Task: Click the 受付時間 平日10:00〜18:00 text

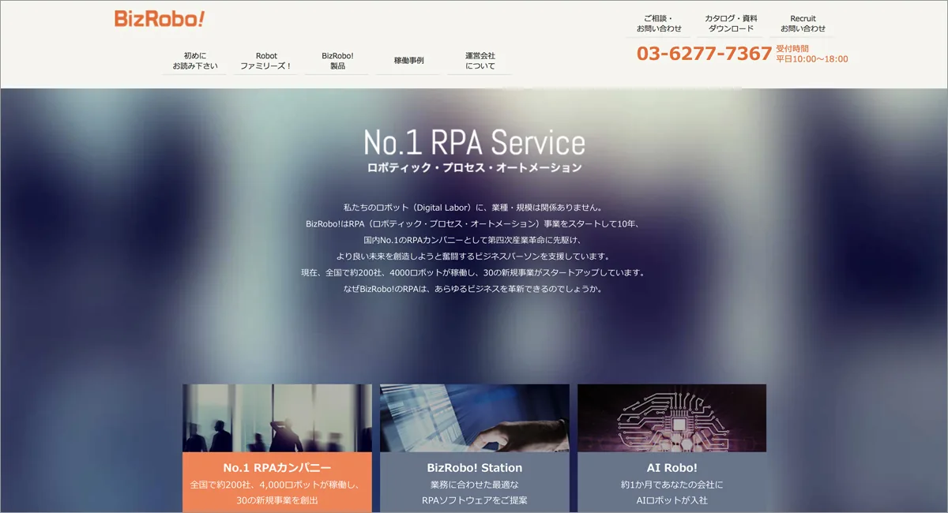Action: [812, 54]
